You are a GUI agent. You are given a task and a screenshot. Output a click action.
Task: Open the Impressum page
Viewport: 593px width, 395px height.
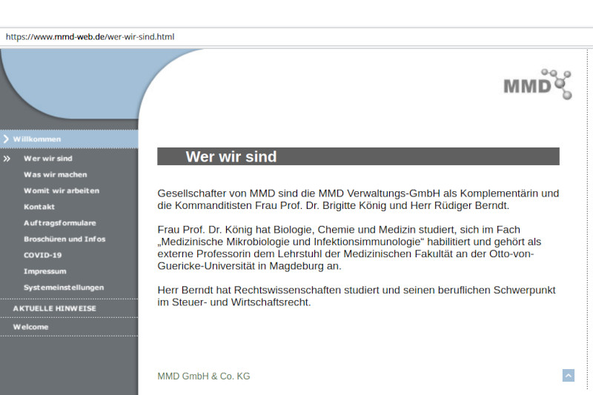coord(45,271)
